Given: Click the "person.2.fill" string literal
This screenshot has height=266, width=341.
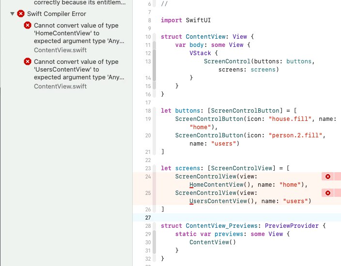Looking at the screenshot, I should click(295, 135).
